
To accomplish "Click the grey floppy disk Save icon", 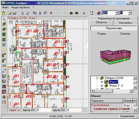I will tap(15, 13).
